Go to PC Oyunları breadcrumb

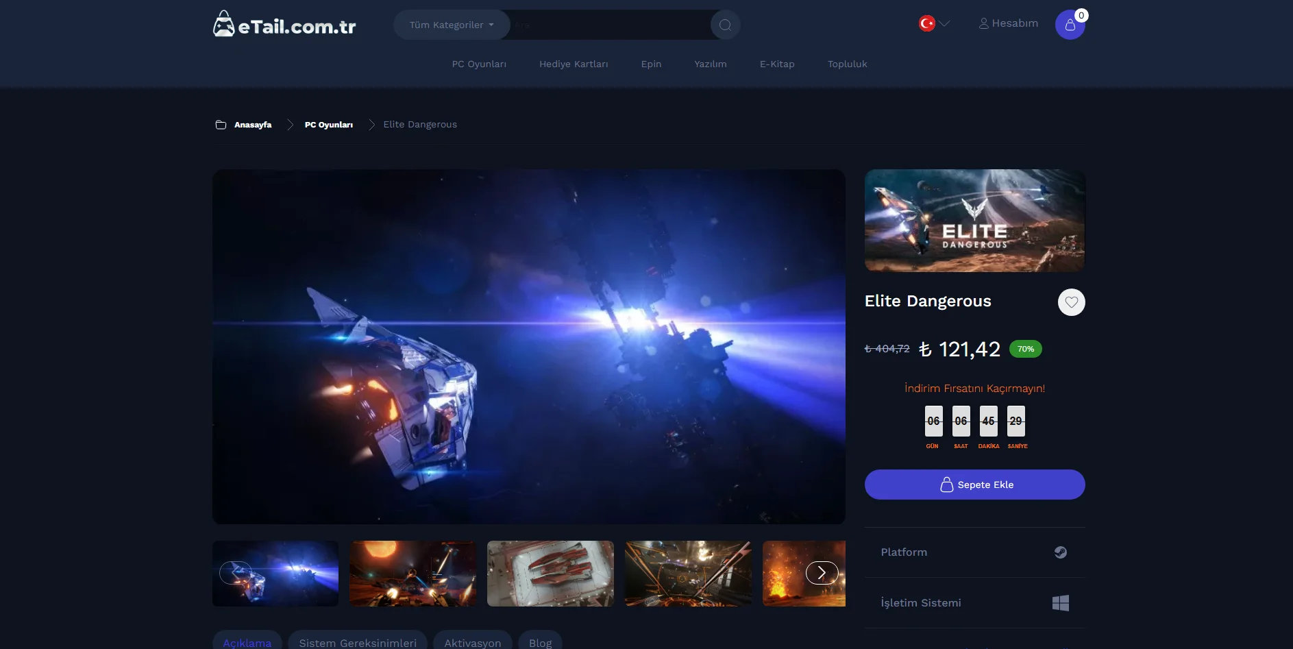coord(329,125)
